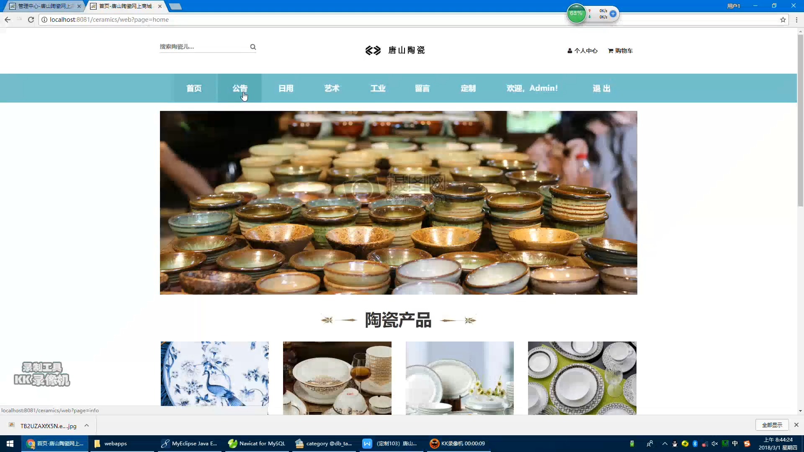Click the 艺术 category navigation item

(x=332, y=88)
